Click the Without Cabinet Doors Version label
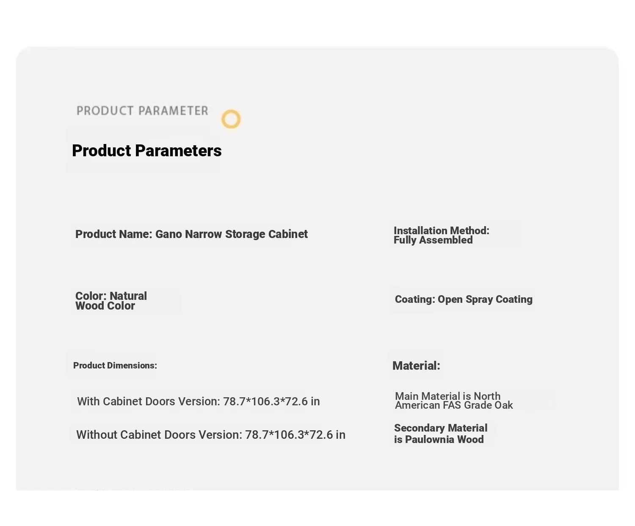 pyautogui.click(x=159, y=435)
